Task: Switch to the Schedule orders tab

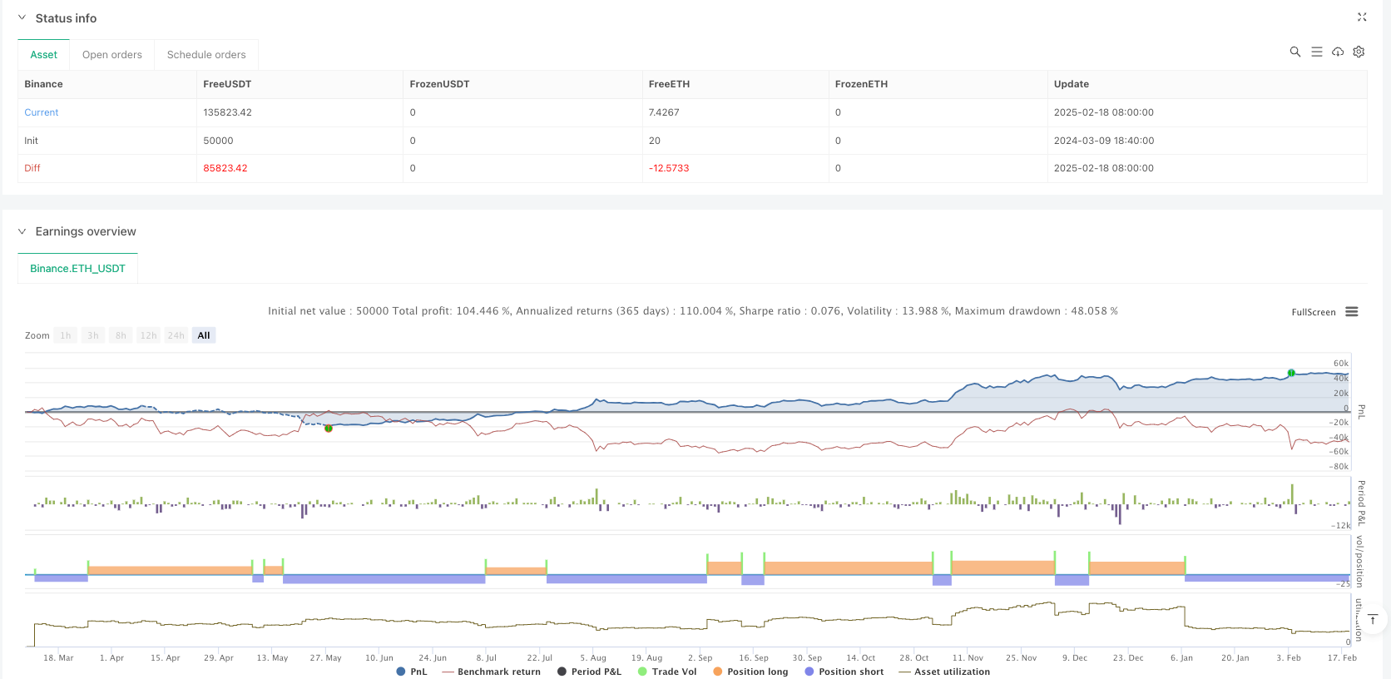Action: [206, 55]
